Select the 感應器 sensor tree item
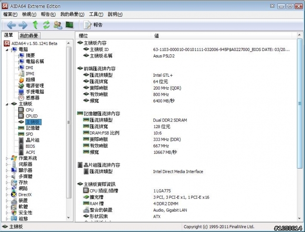305x232 pixels. point(32,98)
